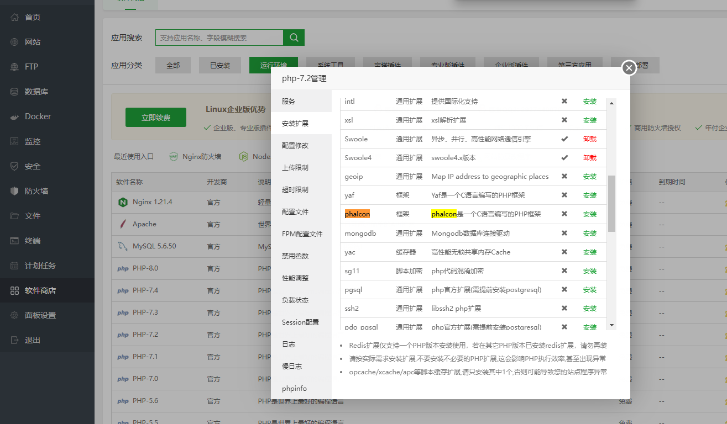Viewport: 727px width, 424px height.
Task: Focus the 应用搜索 search input field
Action: point(219,38)
